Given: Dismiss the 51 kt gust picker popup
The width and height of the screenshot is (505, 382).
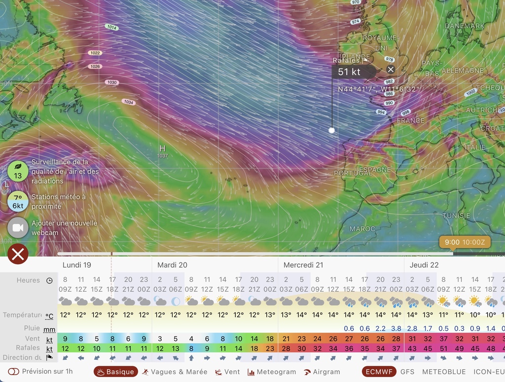Looking at the screenshot, I should (x=391, y=69).
